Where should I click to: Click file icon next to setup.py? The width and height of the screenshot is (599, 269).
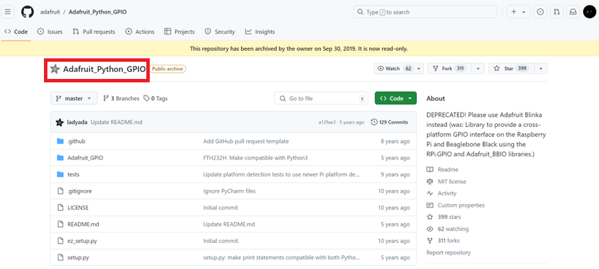60,257
